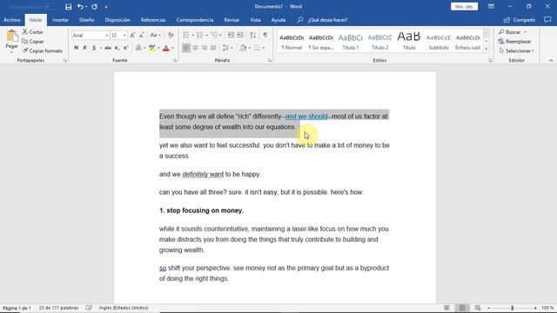Clear all formatting with the eraser icon
Image resolution: width=557 pixels, height=313 pixels.
tap(171, 35)
